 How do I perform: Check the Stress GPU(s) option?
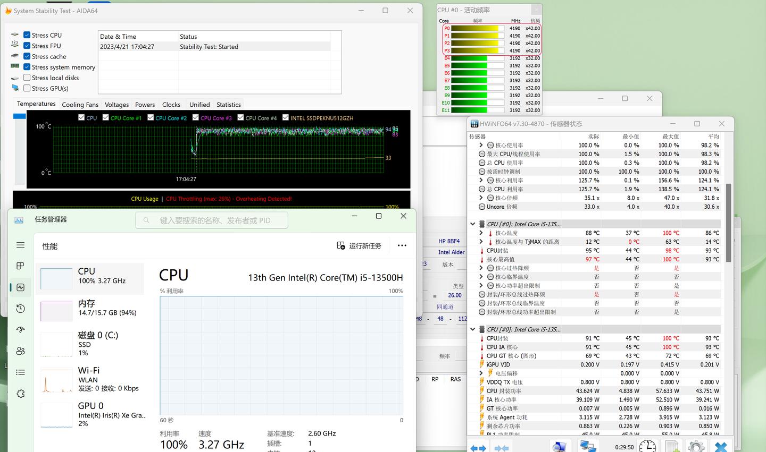(x=27, y=88)
